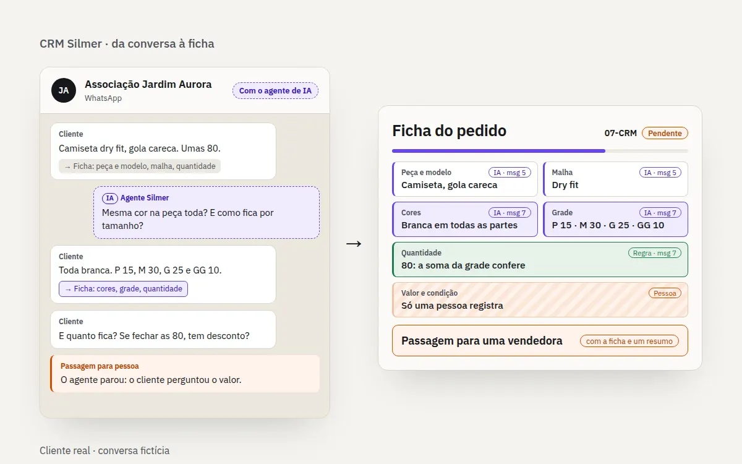The width and height of the screenshot is (742, 464).
Task: Click 'O agente parou: o cliente perguntou o valor.'
Action: pos(151,380)
